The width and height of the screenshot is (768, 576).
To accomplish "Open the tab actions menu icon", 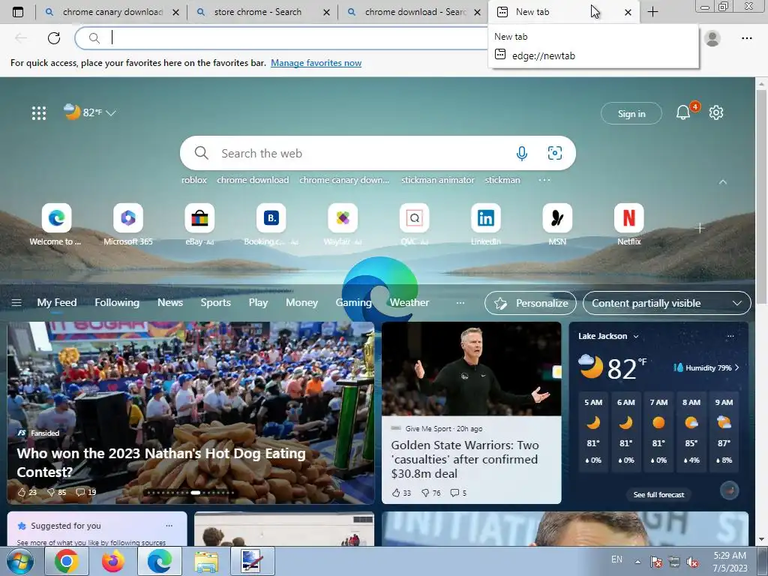I will 18,12.
